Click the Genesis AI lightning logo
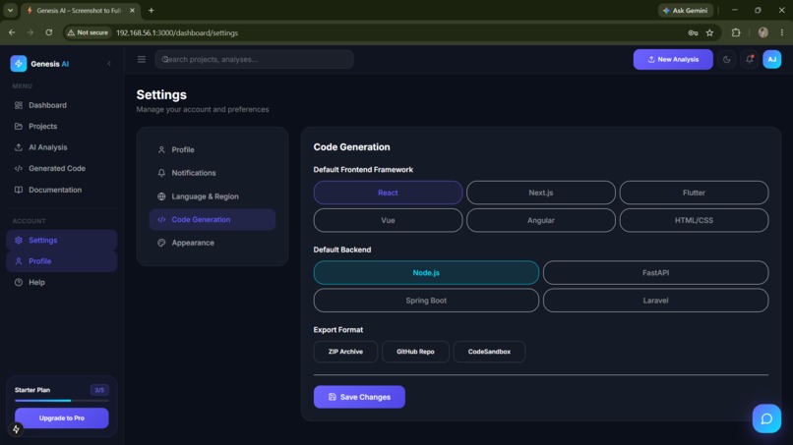 coord(19,64)
